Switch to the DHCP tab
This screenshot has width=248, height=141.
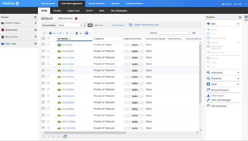tap(89, 11)
